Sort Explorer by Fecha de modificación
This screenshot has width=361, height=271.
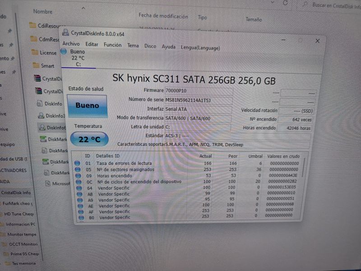tap(163, 16)
